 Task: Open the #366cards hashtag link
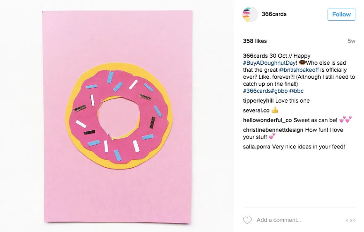(257, 91)
